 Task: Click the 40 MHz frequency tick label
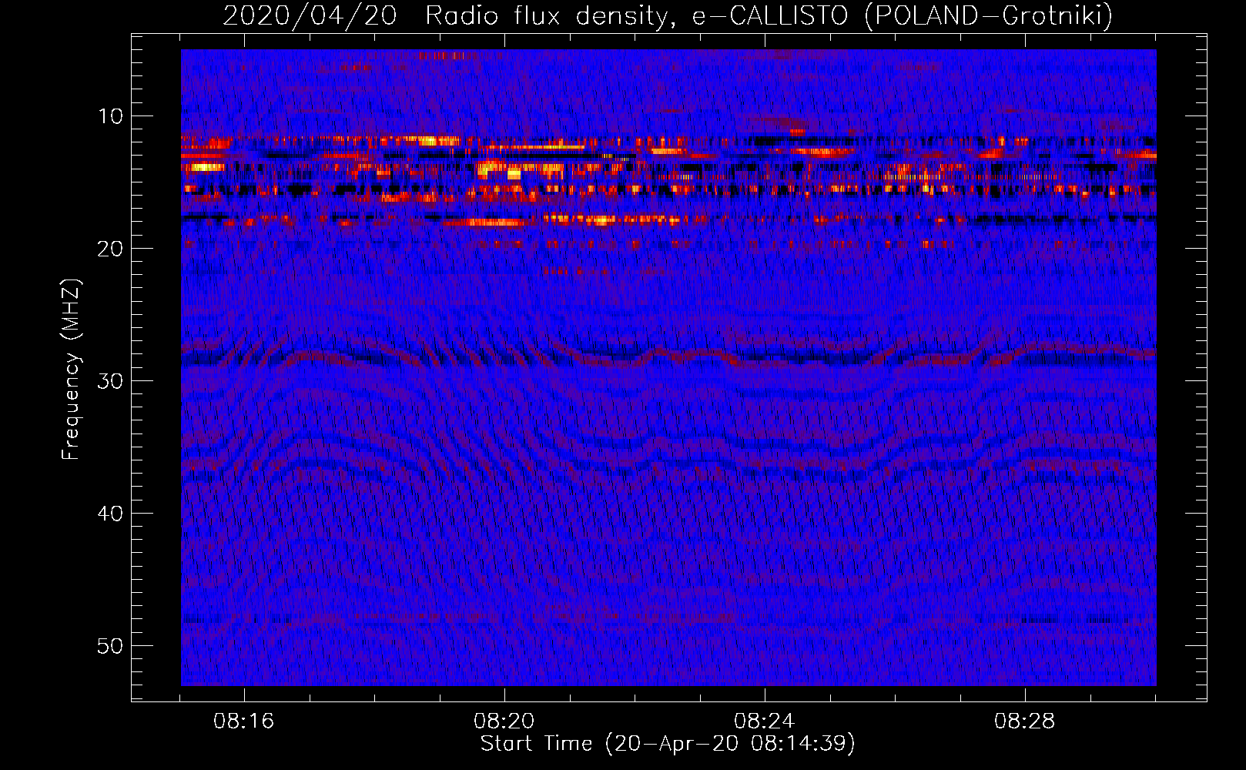(x=111, y=514)
